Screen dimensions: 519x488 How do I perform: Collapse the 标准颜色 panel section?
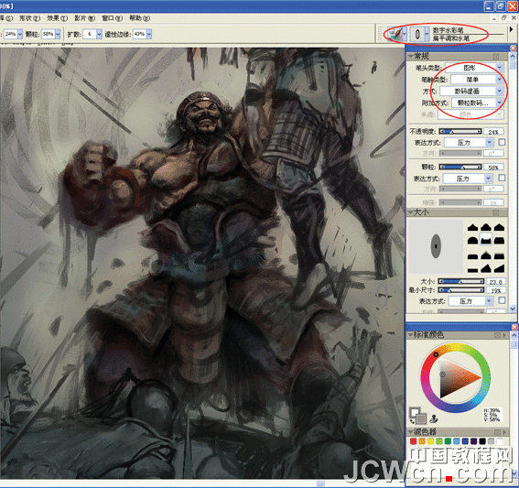tap(411, 335)
